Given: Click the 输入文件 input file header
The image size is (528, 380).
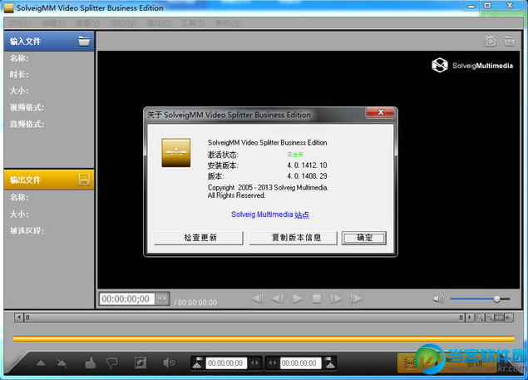Looking at the screenshot, I should (49, 41).
